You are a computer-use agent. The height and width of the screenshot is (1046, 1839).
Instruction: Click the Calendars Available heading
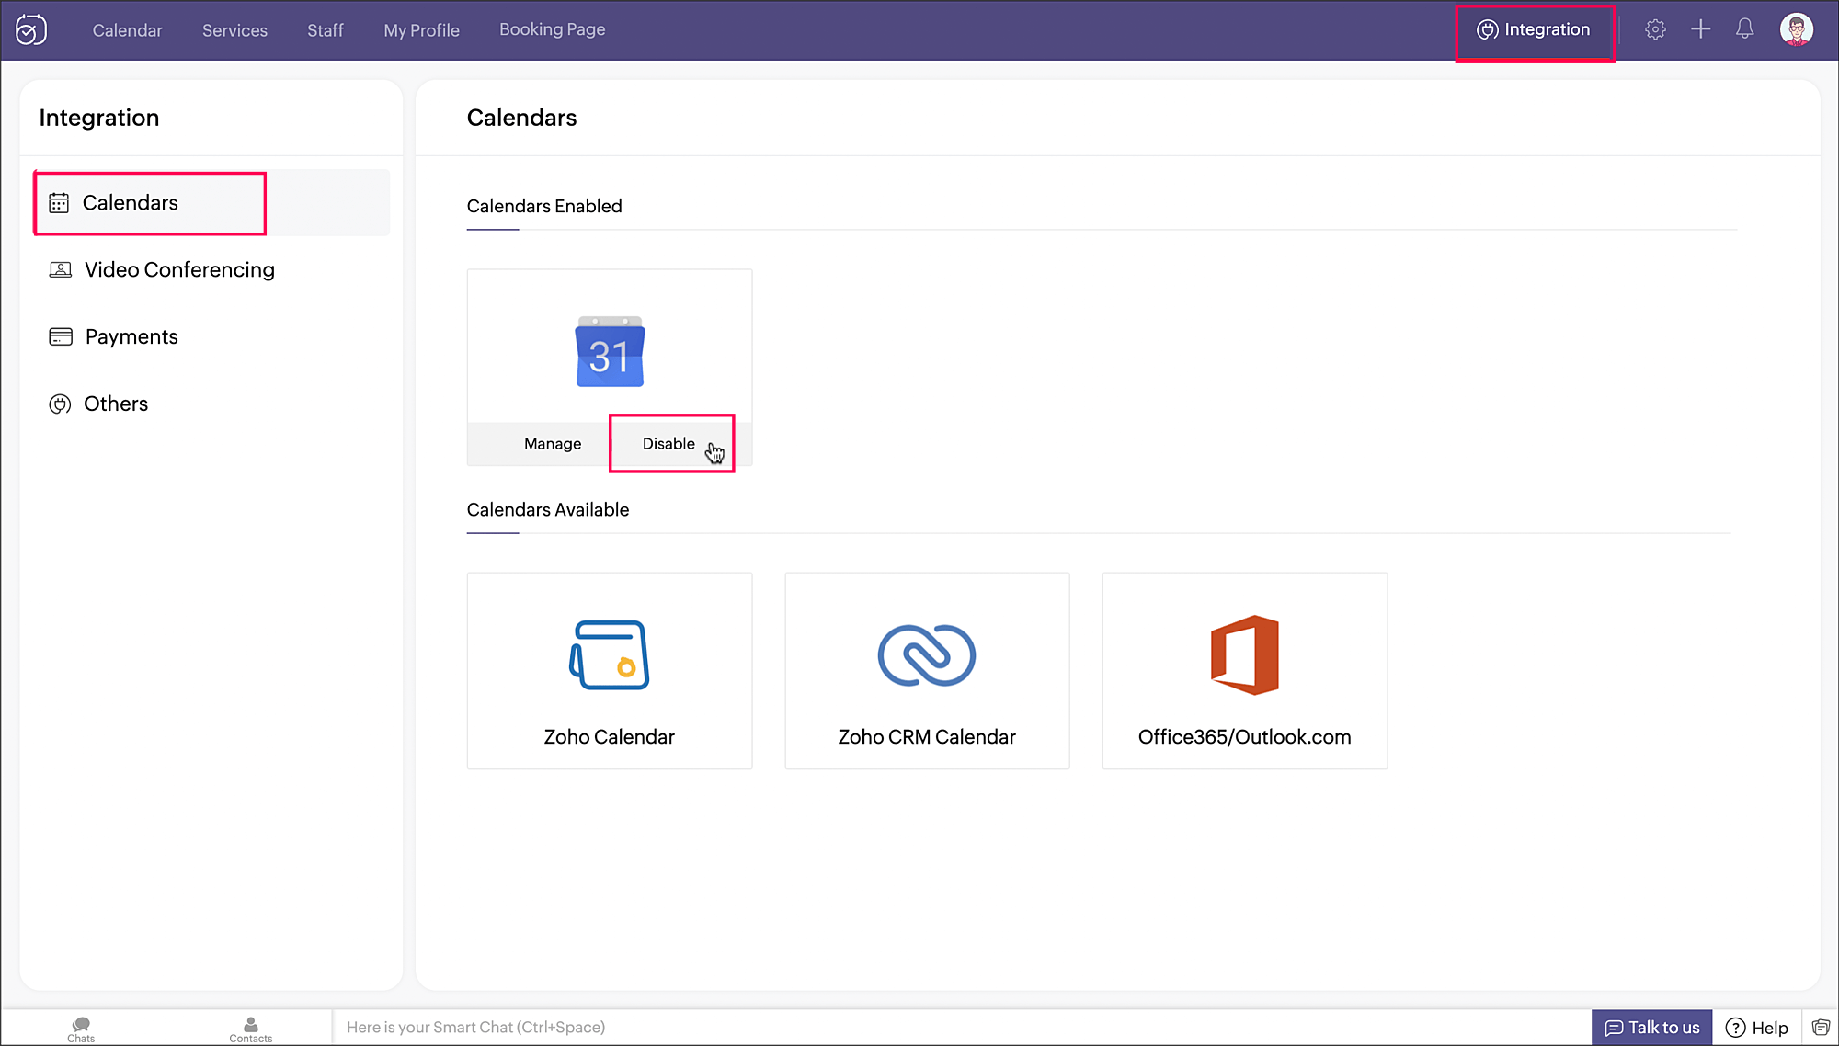[x=548, y=509]
